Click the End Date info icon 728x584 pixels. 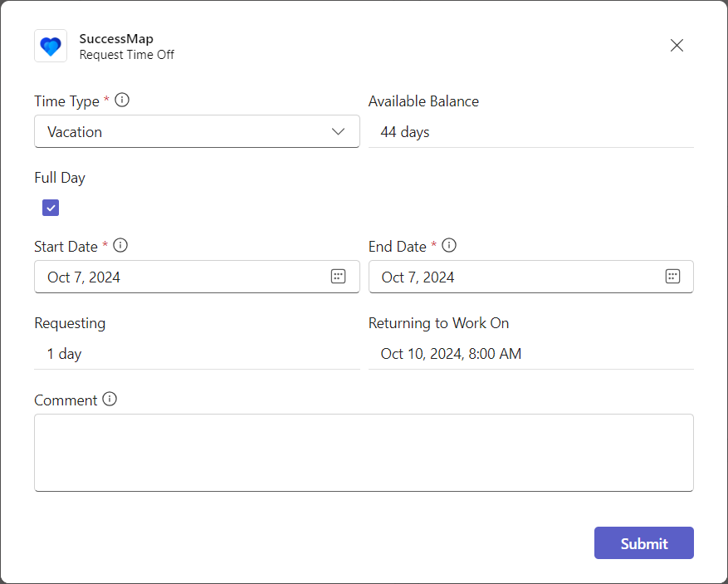[449, 245]
